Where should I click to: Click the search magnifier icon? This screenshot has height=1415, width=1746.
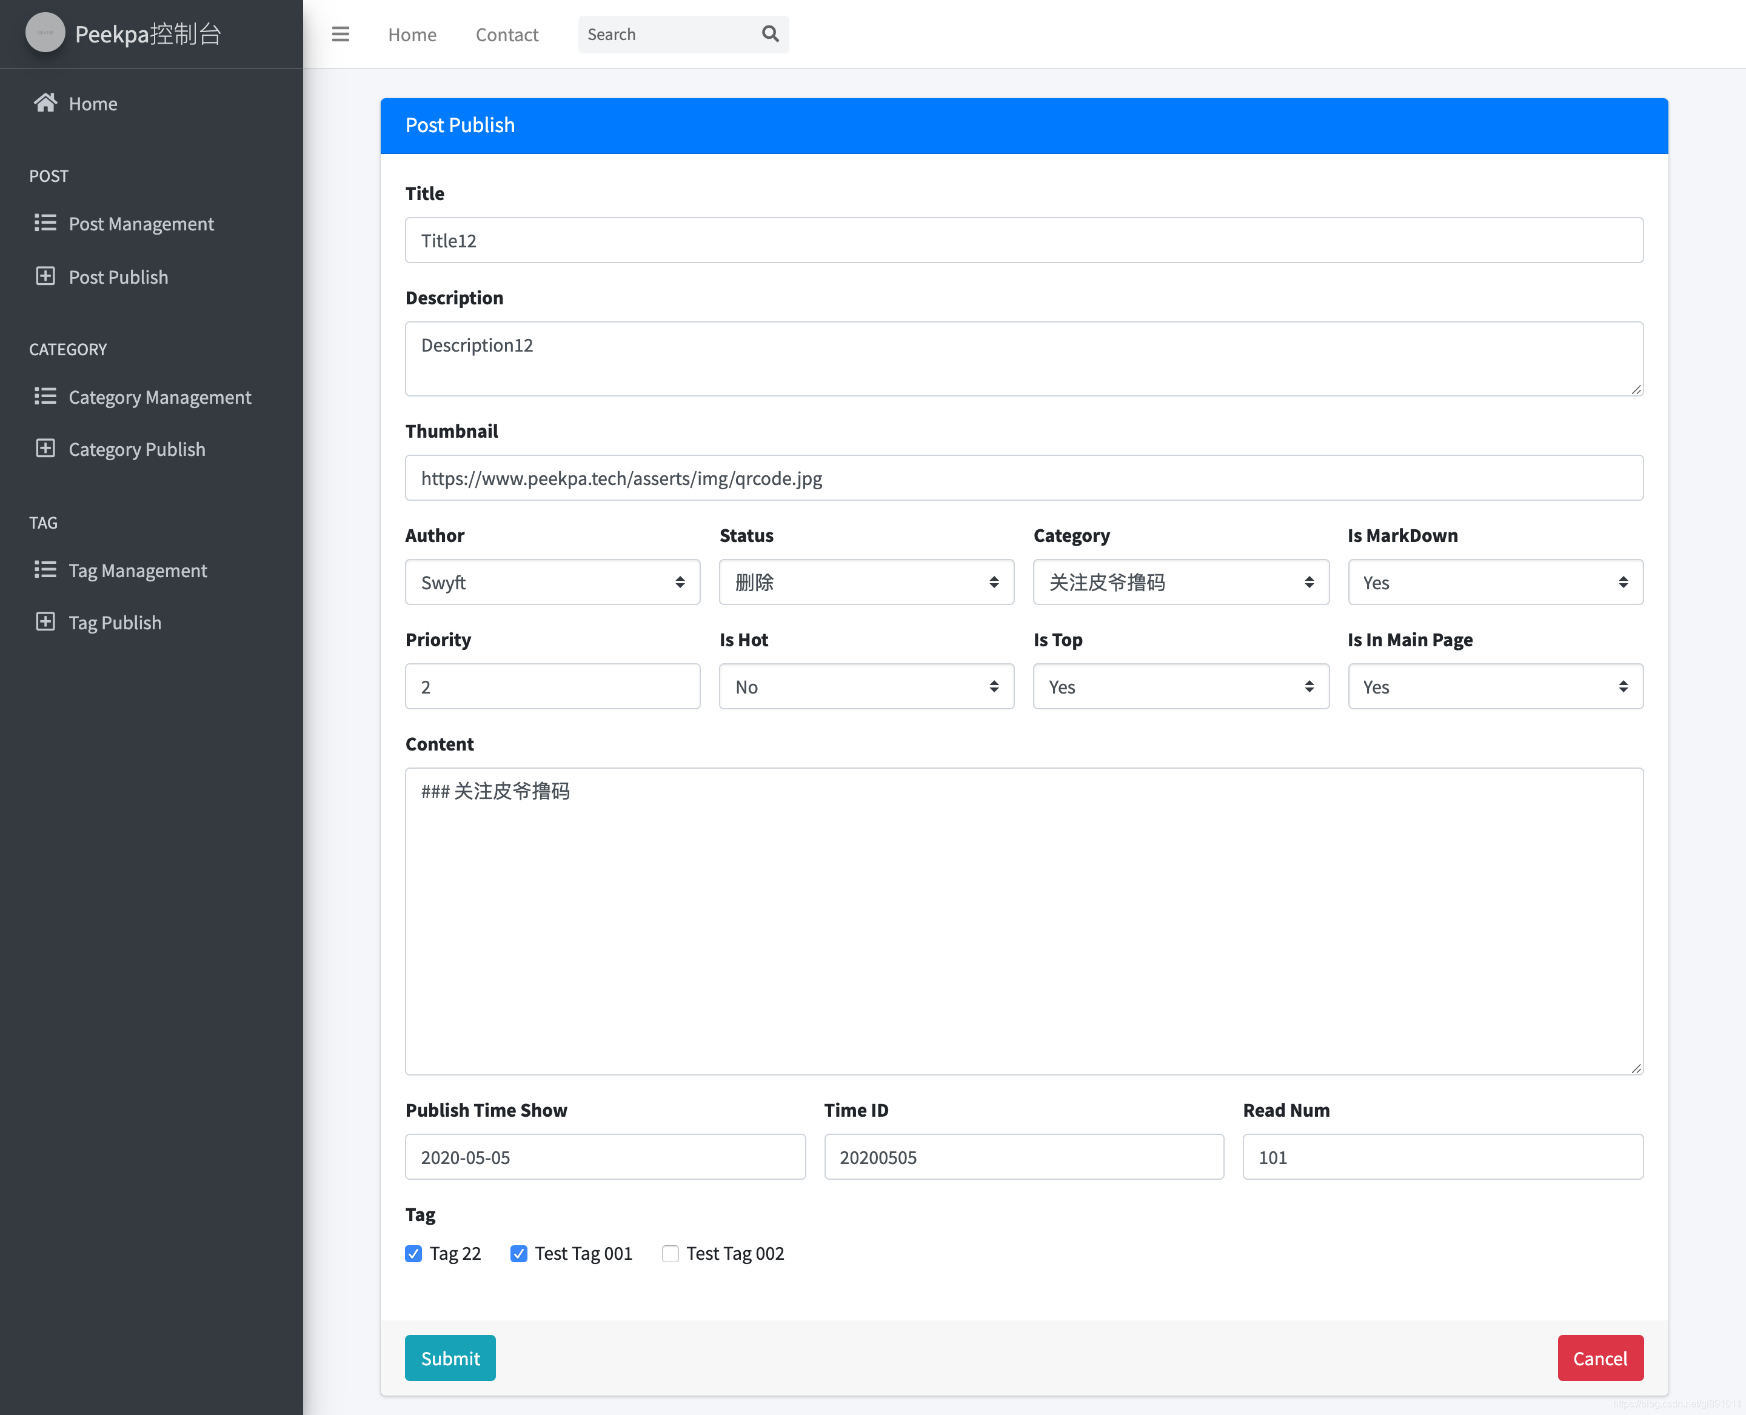(x=769, y=34)
